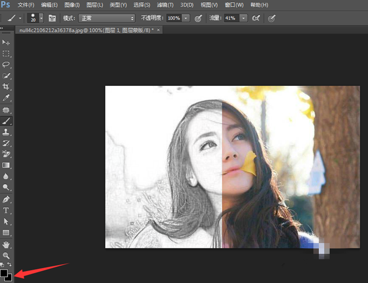Select the Gradient tool
Viewport: 368px width, 283px height.
[6, 165]
